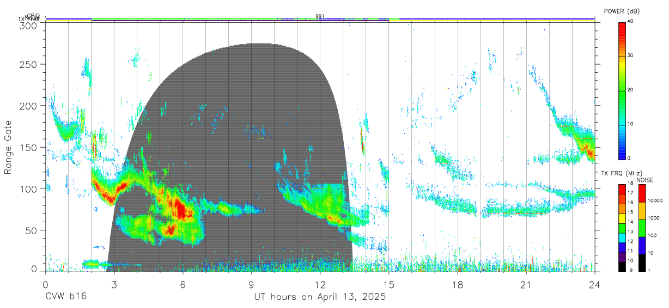Screen dimensions: 669x308
Task: Click the 18 tick on UT hours axis
Action: [x=457, y=285]
